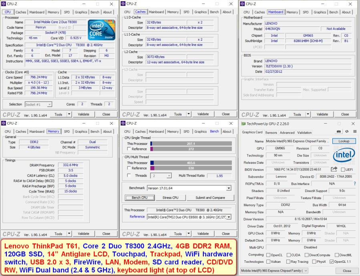Click the Close button in GPU-Z
Viewport: 360px width, 276px height.
(x=347, y=271)
